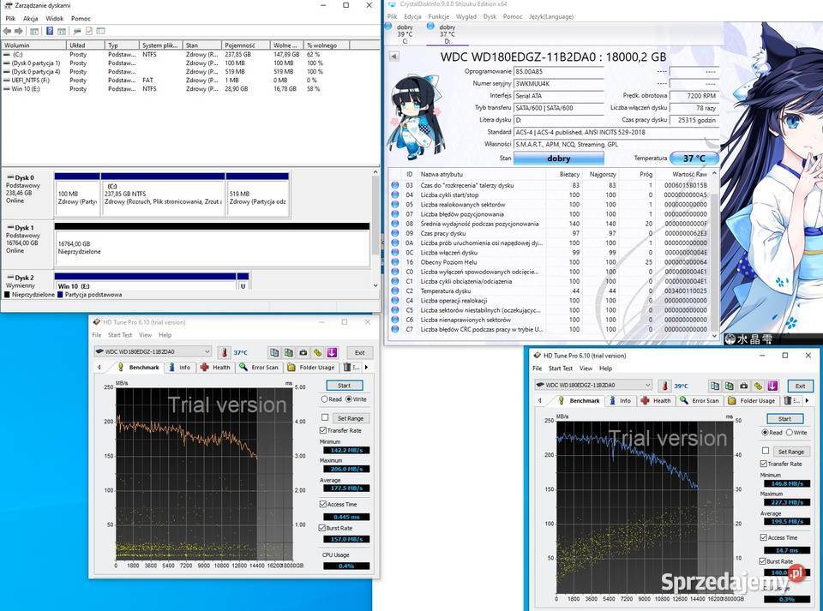Viewport: 823px width, 611px height.
Task: Click Start button in right HD Tune
Action: 784,418
